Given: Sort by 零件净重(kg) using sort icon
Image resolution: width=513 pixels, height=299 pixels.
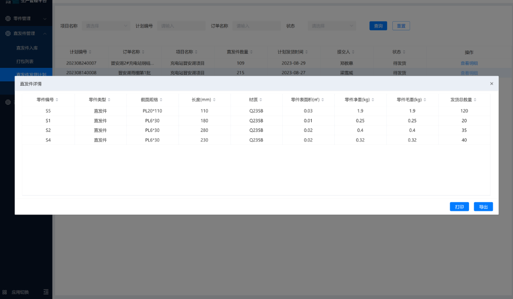Looking at the screenshot, I should [x=373, y=100].
